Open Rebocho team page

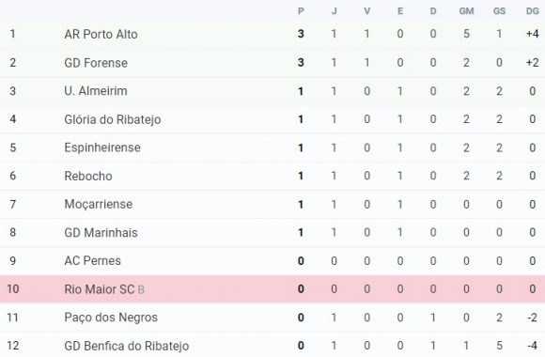click(x=88, y=176)
